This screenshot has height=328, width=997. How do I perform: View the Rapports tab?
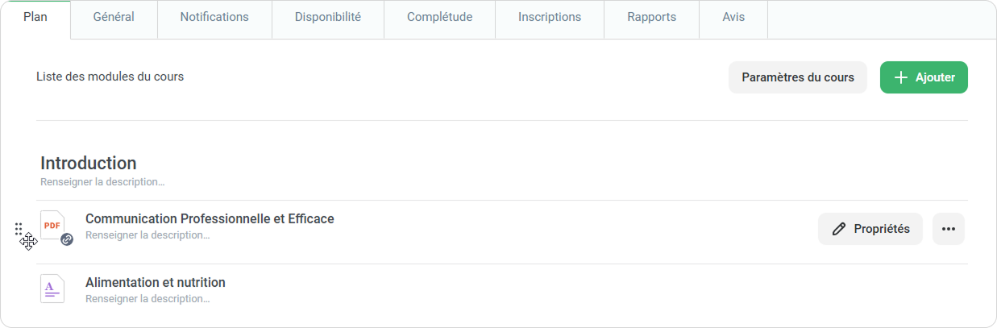pyautogui.click(x=651, y=17)
